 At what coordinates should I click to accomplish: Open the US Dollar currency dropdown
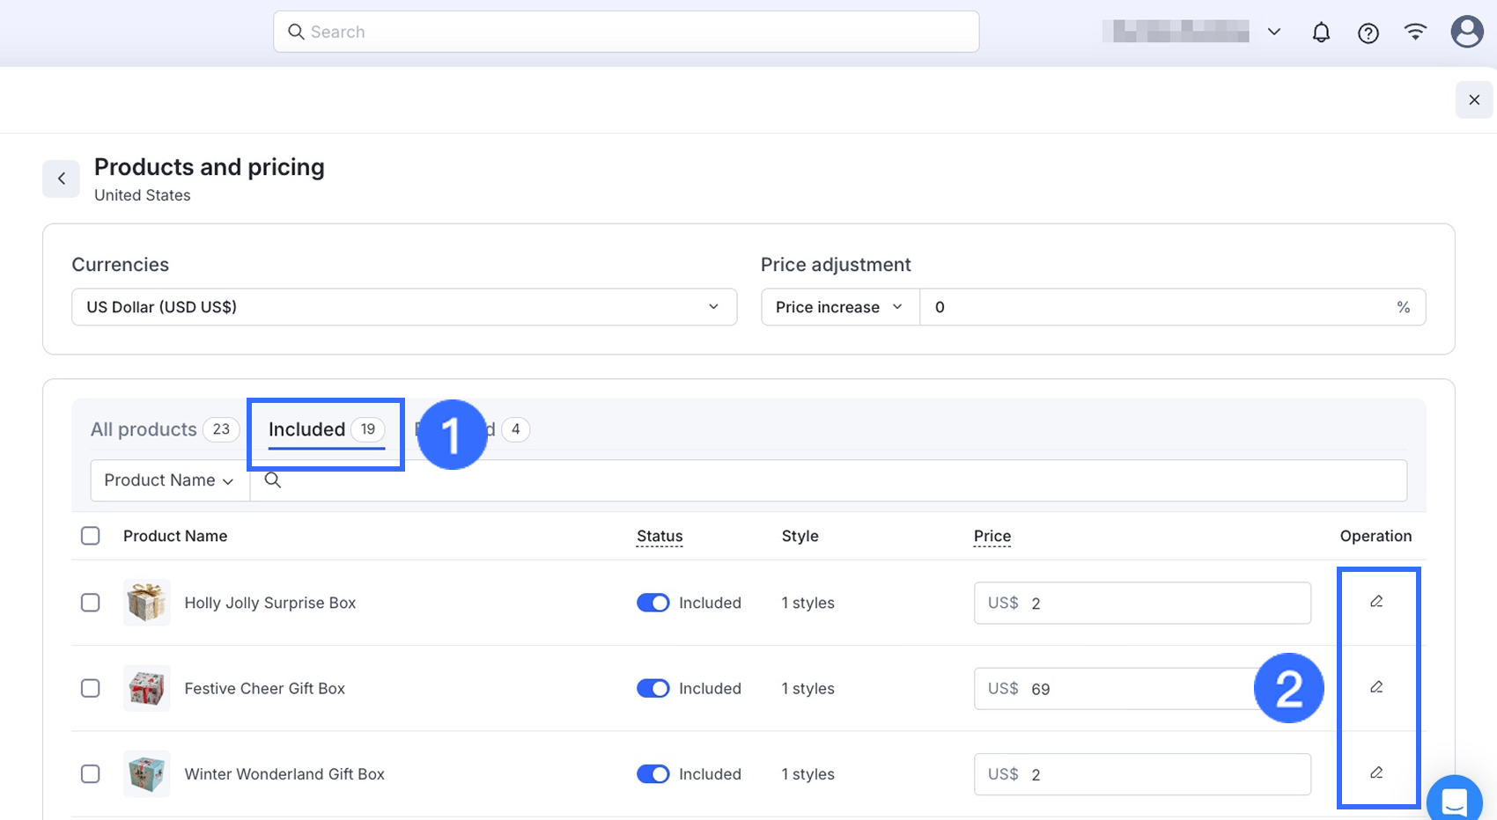point(403,307)
